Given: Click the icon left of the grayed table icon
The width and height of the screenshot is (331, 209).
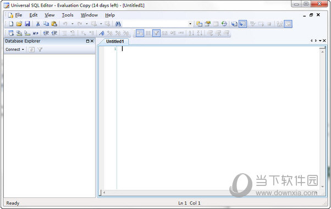Looking at the screenshot, I should point(207,24).
